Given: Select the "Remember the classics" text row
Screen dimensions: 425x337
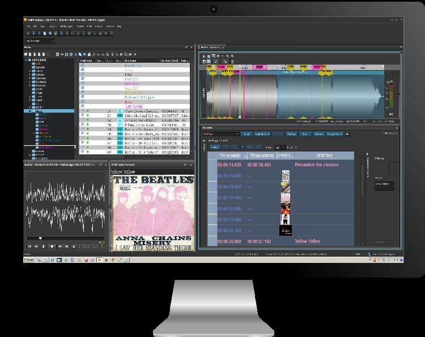Looking at the screenshot, I should [316, 165].
